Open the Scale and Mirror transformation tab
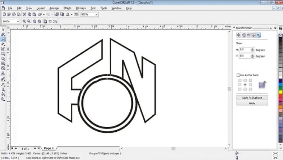Viewport: 283px width, 160px height. [x=249, y=35]
